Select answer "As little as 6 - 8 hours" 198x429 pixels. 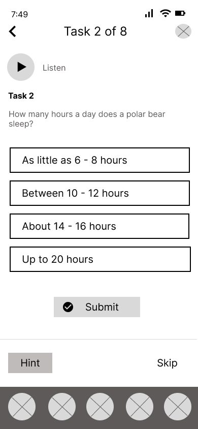[100, 160]
